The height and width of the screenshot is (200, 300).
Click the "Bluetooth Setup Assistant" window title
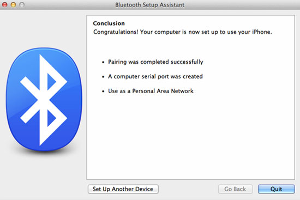[149, 5]
